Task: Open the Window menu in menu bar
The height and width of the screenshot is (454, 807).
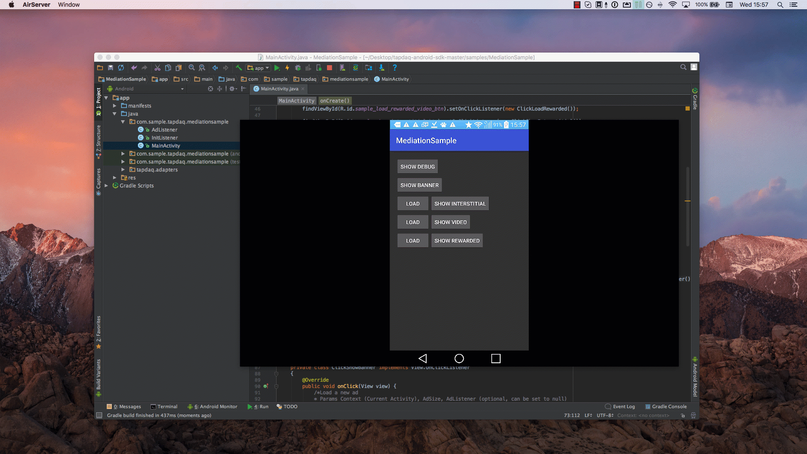Action: (x=69, y=5)
